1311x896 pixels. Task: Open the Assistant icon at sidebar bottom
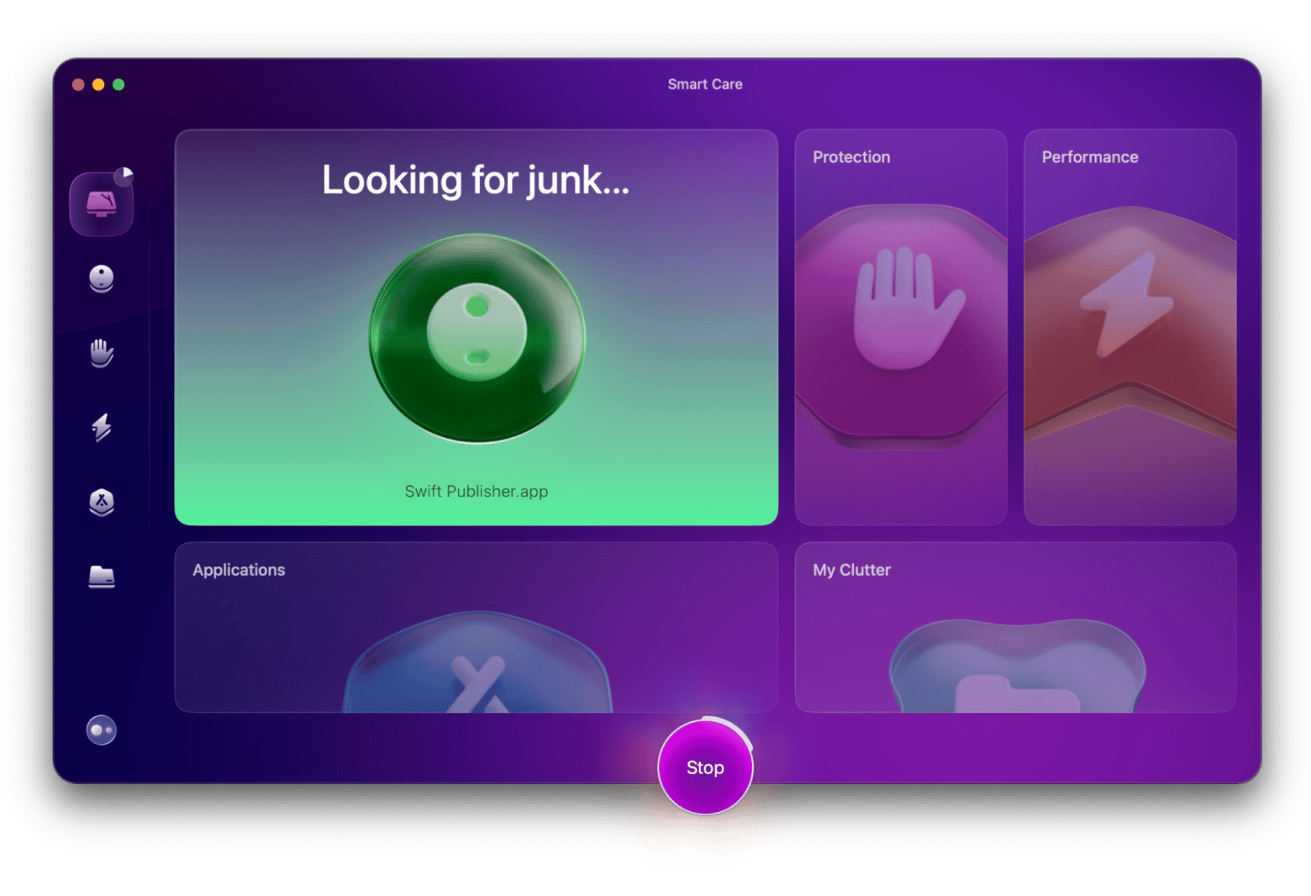[101, 730]
